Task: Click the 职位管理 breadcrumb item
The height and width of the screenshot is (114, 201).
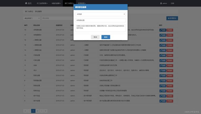Action: point(38,11)
